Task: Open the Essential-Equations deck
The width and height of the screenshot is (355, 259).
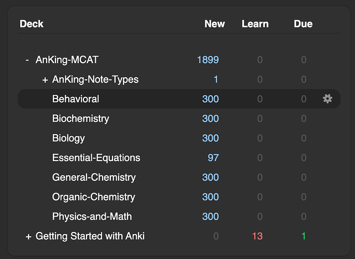Action: [96, 158]
